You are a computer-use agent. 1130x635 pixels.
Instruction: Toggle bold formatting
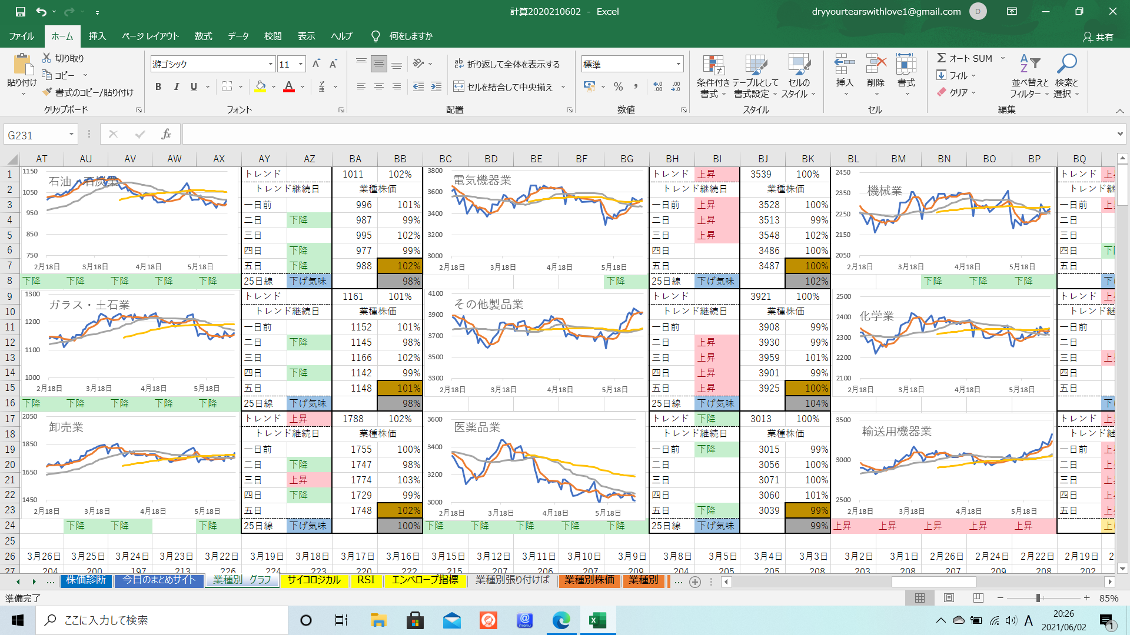pyautogui.click(x=158, y=87)
